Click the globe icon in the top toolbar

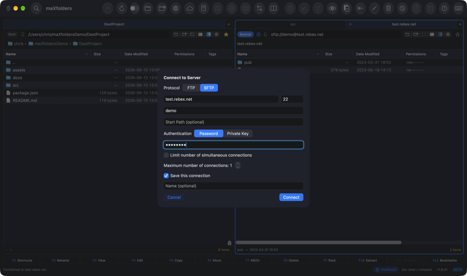(x=176, y=8)
